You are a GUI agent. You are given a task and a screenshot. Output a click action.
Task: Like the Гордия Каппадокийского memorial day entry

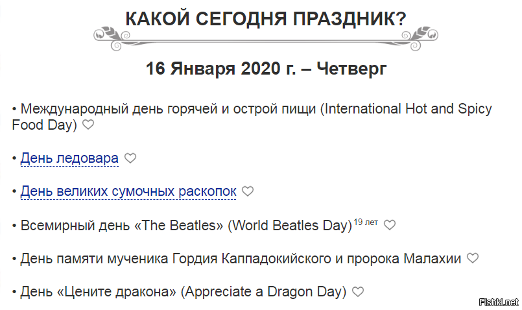click(x=473, y=258)
